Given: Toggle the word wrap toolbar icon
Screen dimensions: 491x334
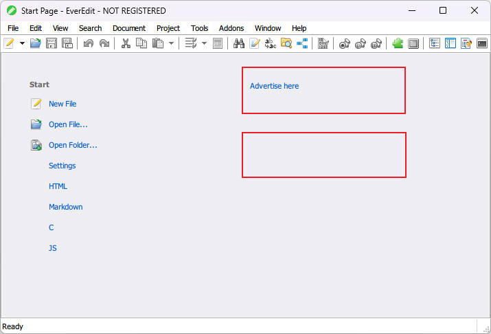Looking at the screenshot, I should click(x=191, y=43).
